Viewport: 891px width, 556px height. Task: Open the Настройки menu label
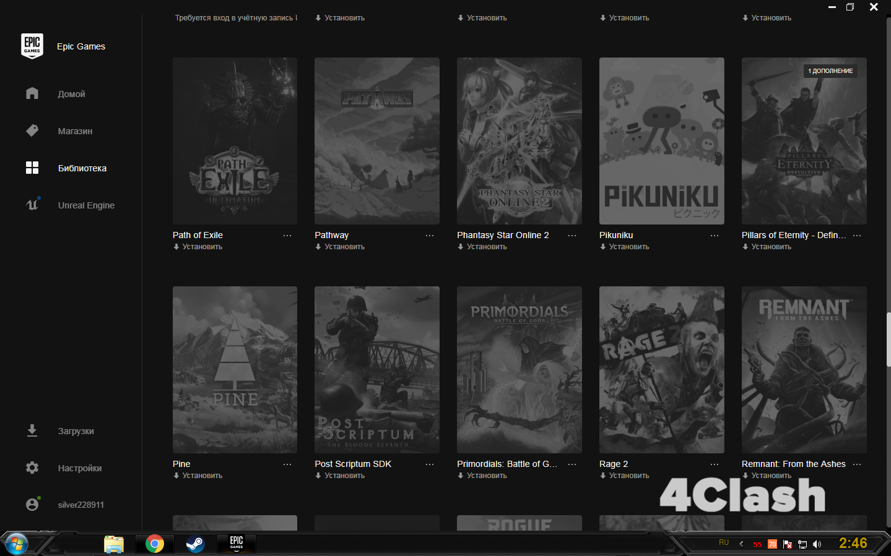tap(80, 468)
